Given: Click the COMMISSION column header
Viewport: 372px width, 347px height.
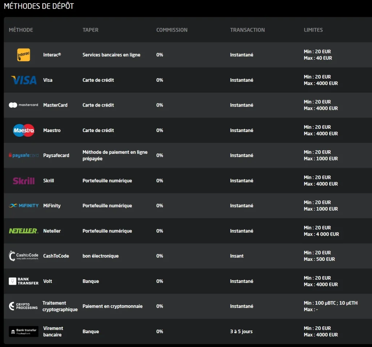Looking at the screenshot, I should pyautogui.click(x=172, y=30).
